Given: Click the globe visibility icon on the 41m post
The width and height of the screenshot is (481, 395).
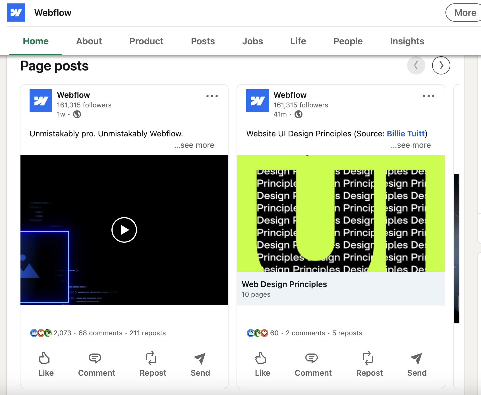Looking at the screenshot, I should point(298,114).
